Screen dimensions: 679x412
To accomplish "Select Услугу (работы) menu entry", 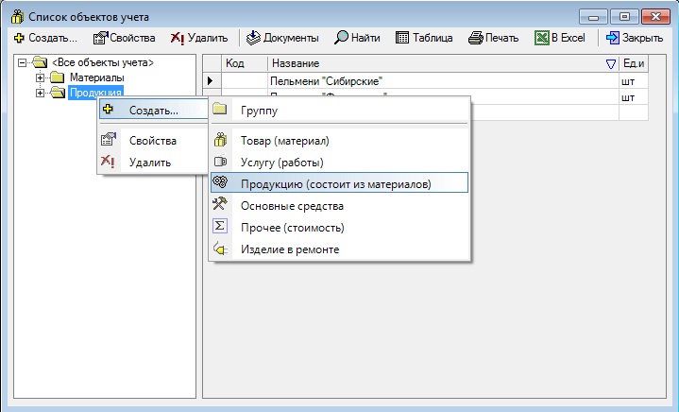I will point(281,163).
